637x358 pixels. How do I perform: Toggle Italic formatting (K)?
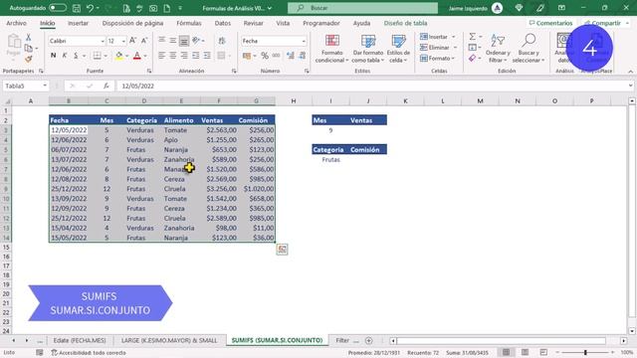coord(64,56)
